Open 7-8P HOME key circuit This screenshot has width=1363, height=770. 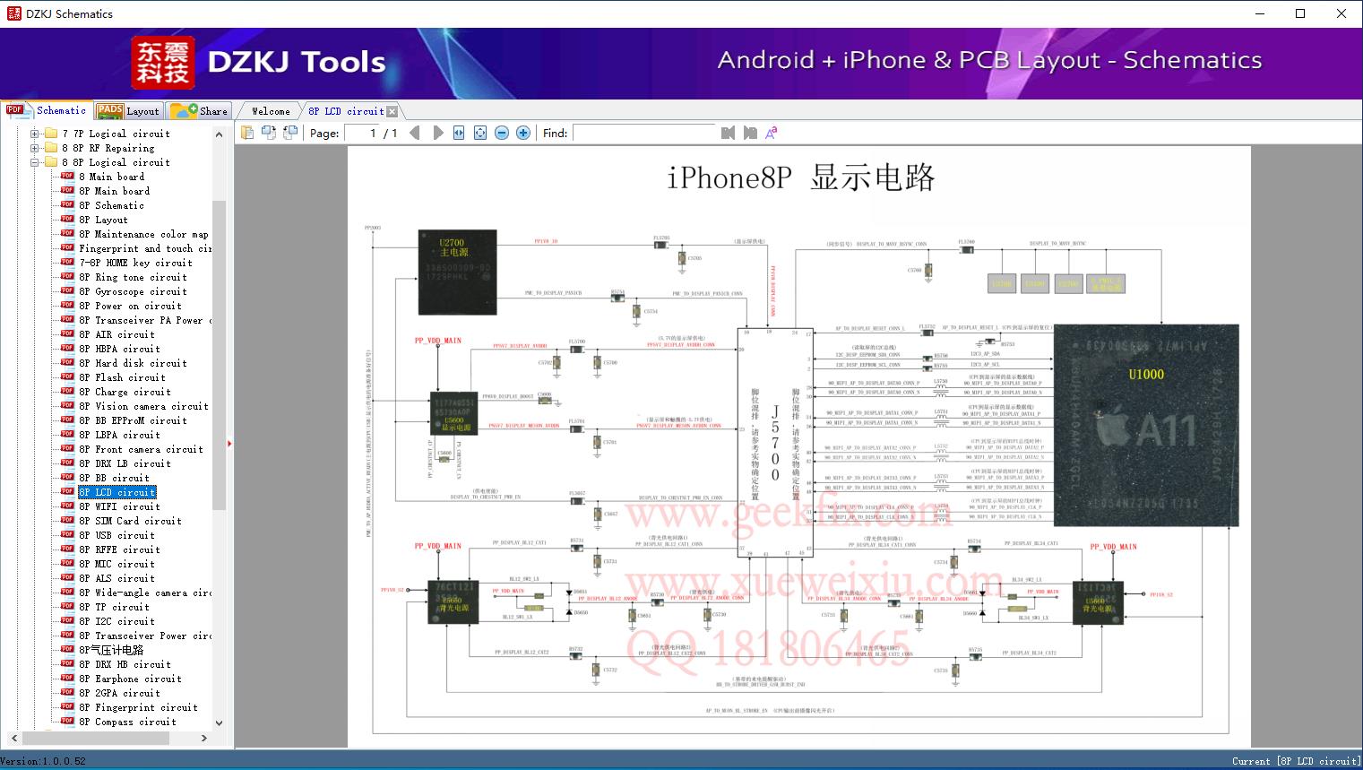click(x=135, y=263)
